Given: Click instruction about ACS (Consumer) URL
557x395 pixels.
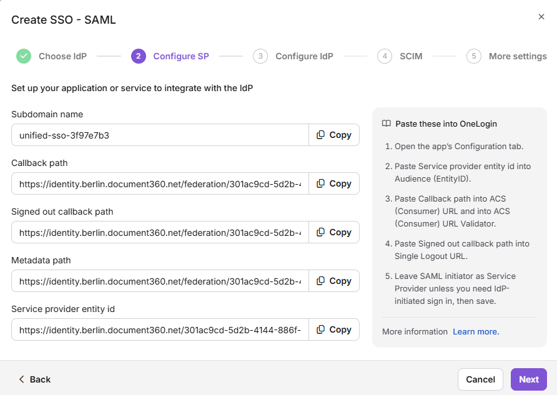Looking at the screenshot, I should click(452, 211).
